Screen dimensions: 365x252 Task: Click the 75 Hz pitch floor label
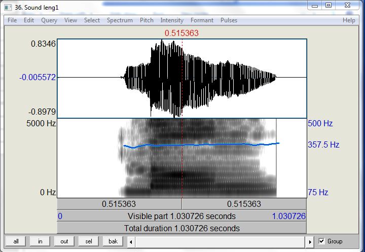click(x=318, y=192)
